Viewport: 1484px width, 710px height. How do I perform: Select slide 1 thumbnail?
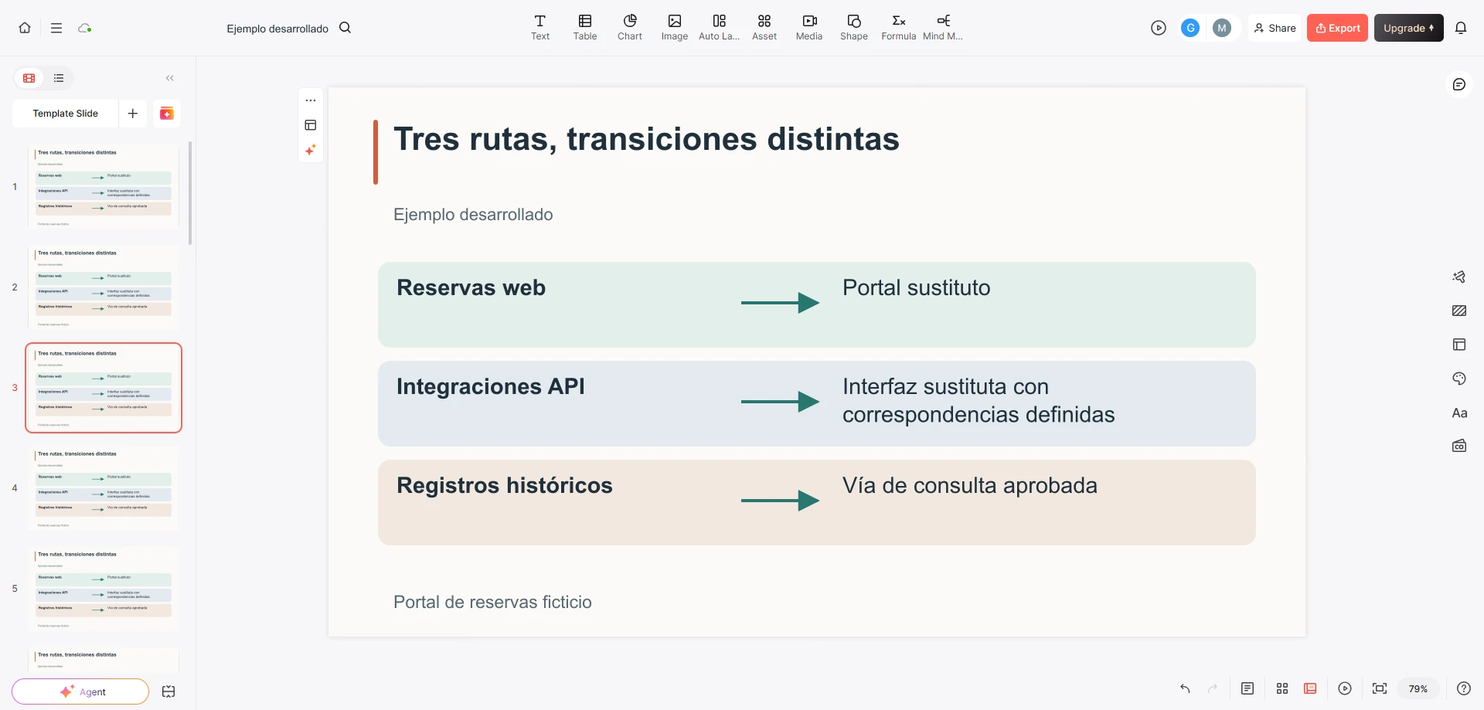click(x=104, y=187)
